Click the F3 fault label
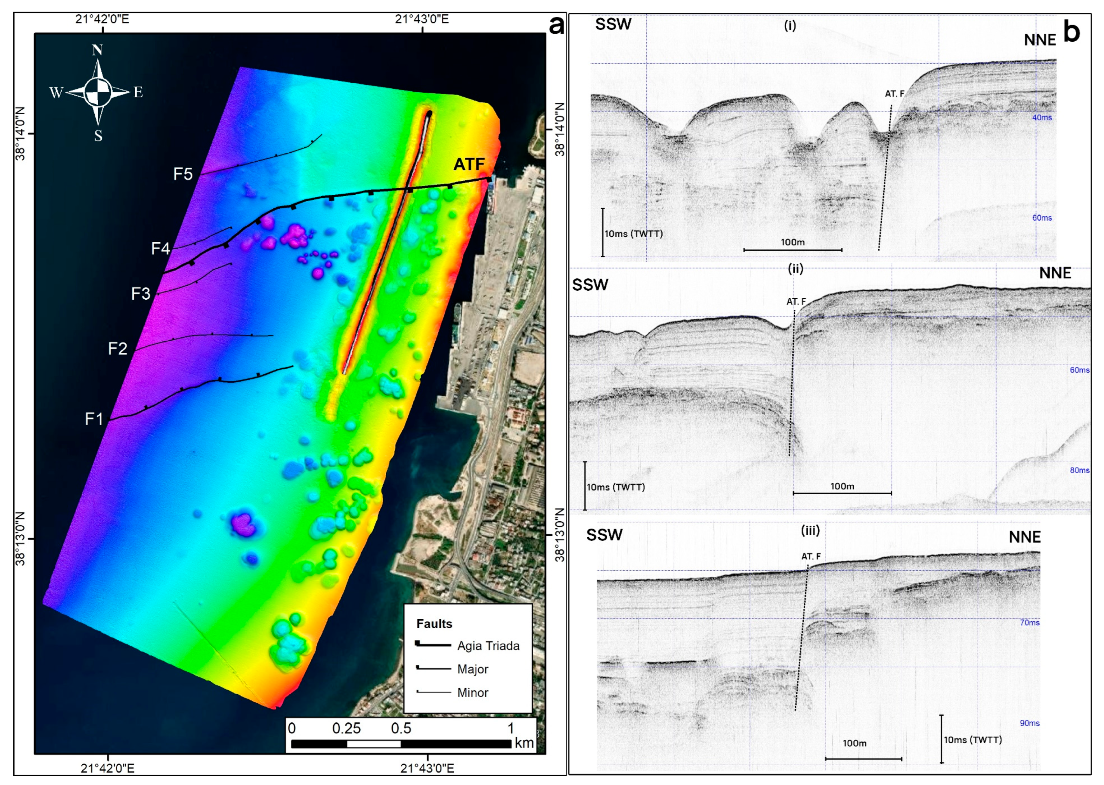 [x=141, y=293]
